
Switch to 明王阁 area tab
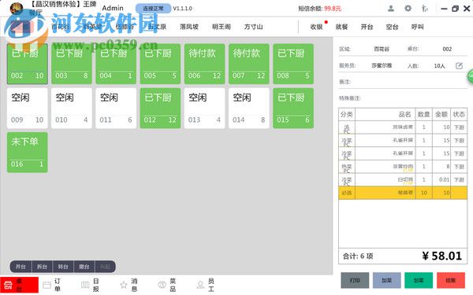click(x=221, y=27)
